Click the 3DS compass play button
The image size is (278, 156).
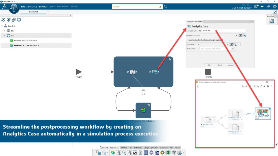pos(14,8)
